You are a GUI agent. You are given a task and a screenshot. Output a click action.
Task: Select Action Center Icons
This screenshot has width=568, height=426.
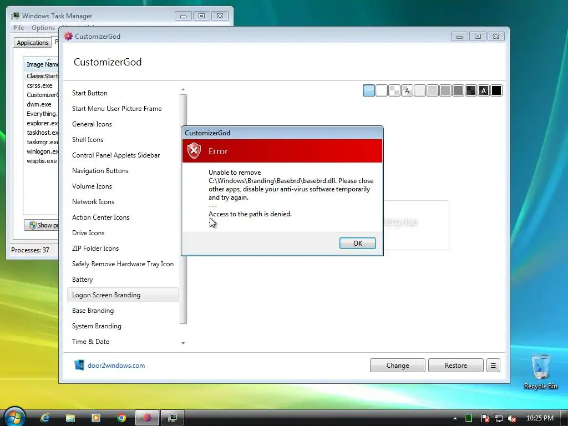pos(123,217)
